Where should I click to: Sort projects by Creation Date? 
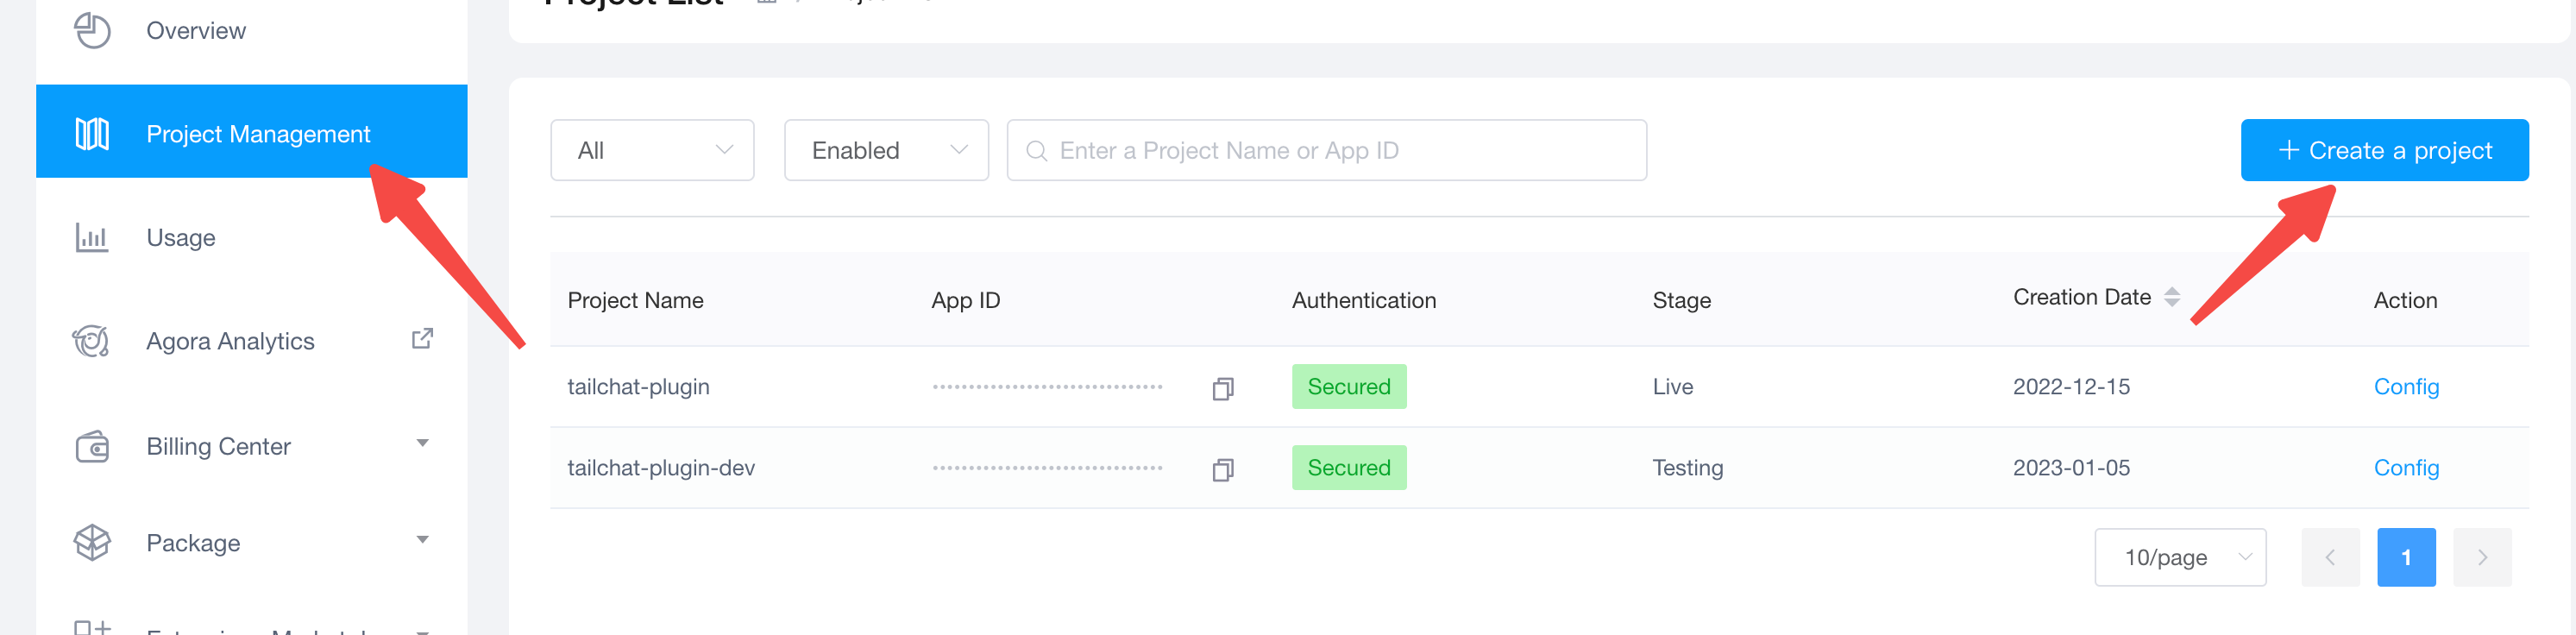point(2171,297)
